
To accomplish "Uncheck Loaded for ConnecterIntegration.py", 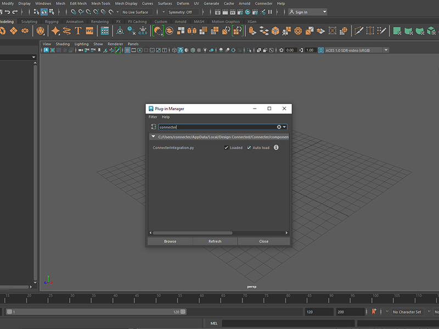I will tap(226, 148).
